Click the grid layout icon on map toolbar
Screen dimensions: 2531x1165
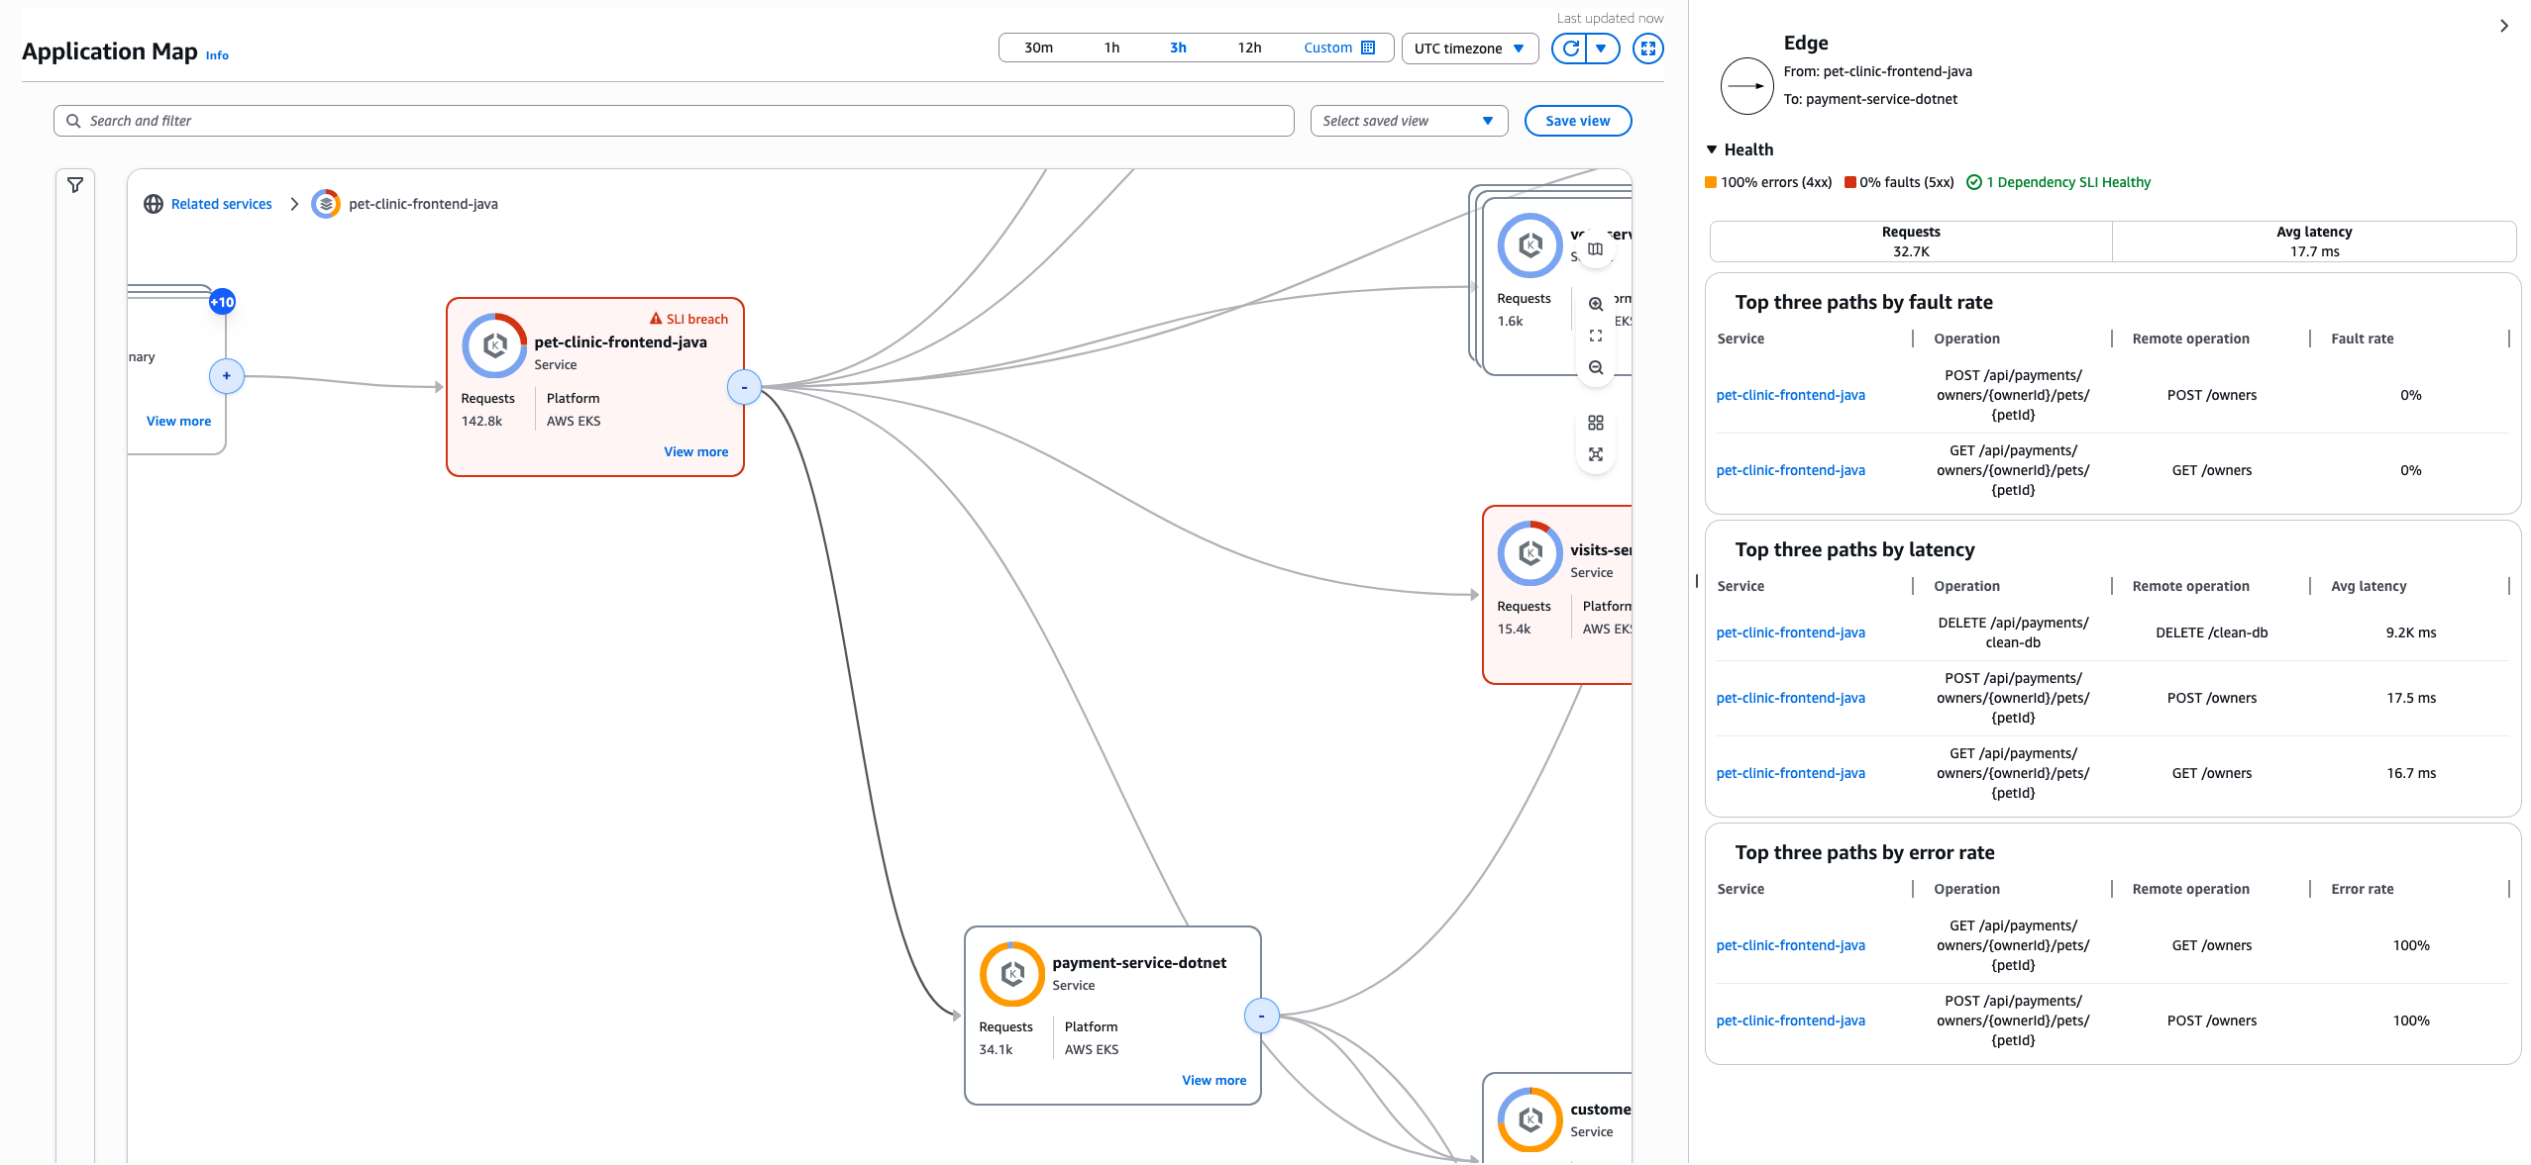(x=1596, y=423)
